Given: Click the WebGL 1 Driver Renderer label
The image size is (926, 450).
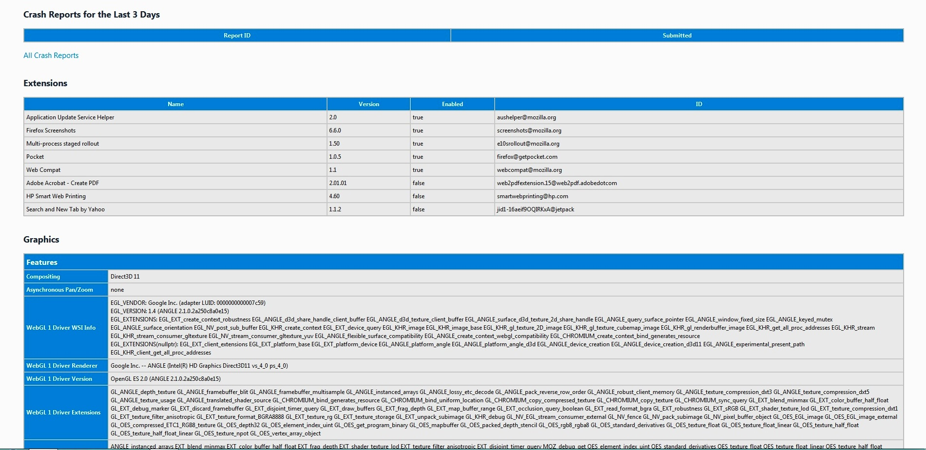Looking at the screenshot, I should pyautogui.click(x=62, y=366).
